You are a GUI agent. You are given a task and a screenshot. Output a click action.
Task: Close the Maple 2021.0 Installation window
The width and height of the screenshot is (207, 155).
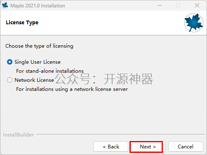tap(197, 6)
